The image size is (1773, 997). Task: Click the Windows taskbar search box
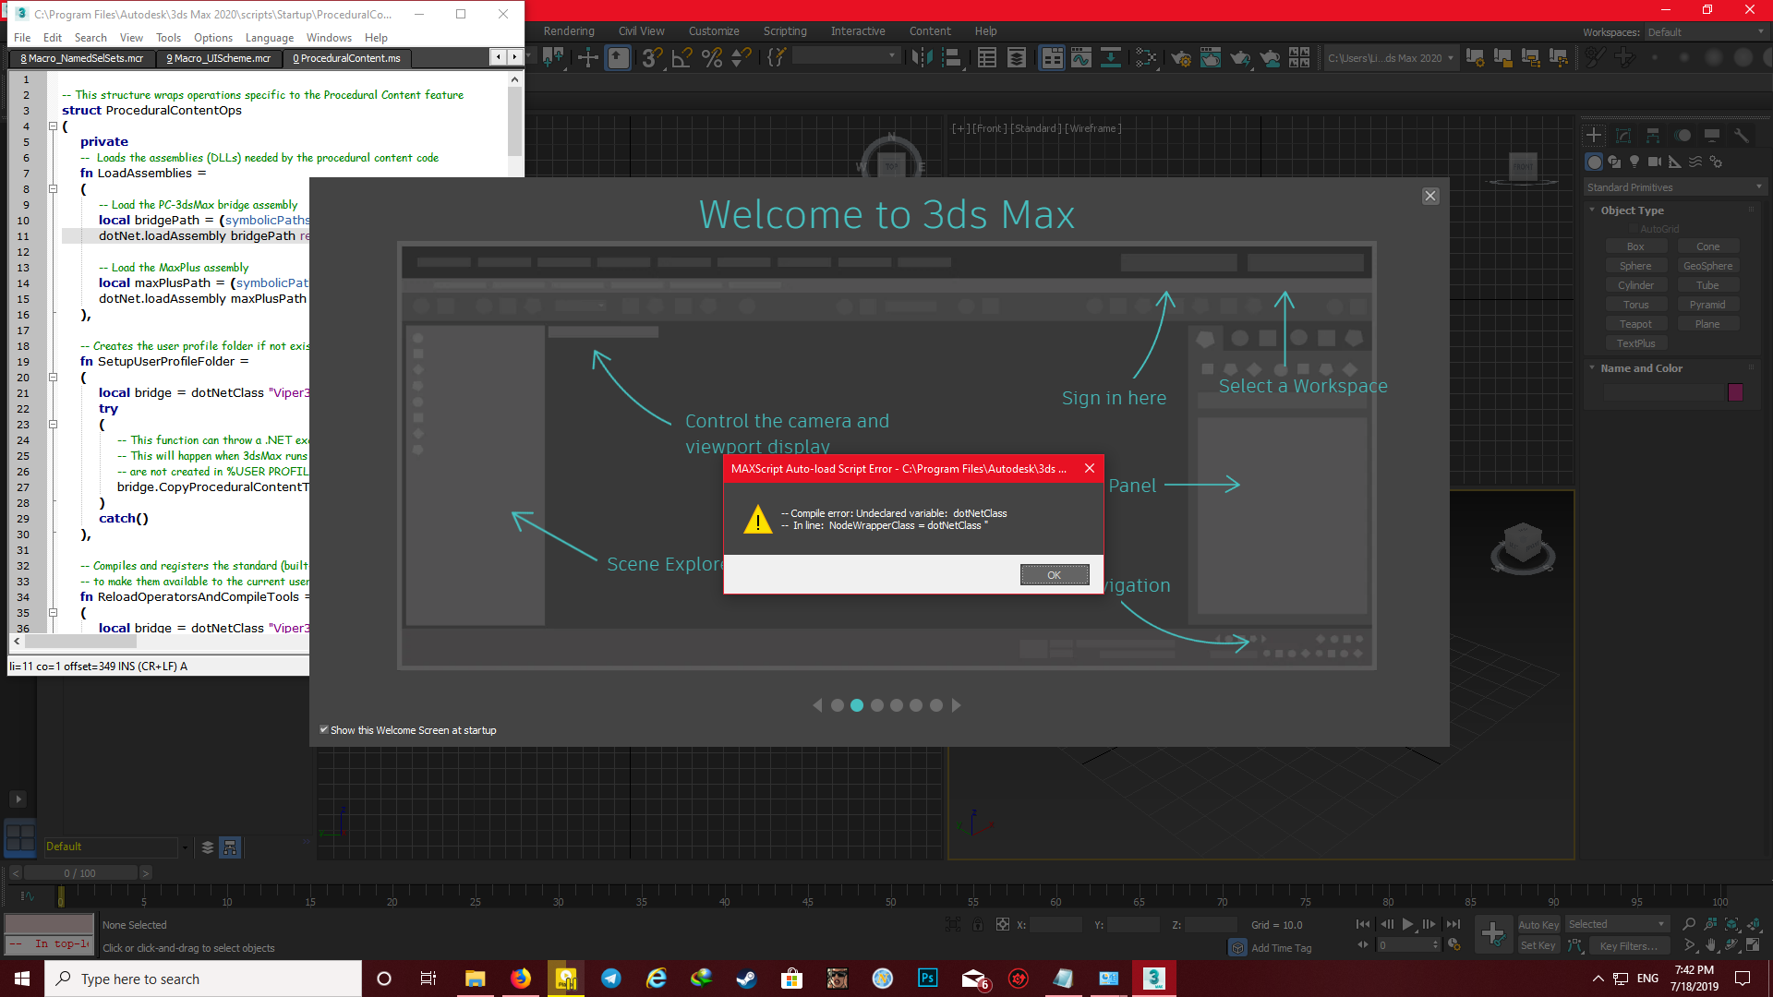pyautogui.click(x=203, y=979)
